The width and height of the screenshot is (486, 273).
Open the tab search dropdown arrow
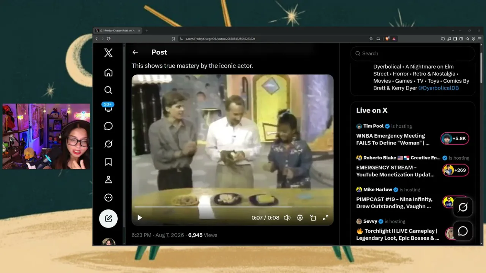(x=453, y=31)
